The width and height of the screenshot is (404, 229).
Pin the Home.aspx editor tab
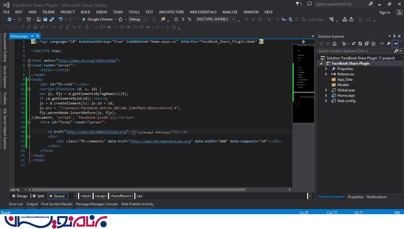(32, 36)
